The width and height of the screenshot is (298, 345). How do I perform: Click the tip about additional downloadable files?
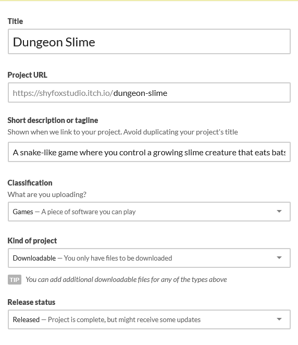[x=126, y=279]
